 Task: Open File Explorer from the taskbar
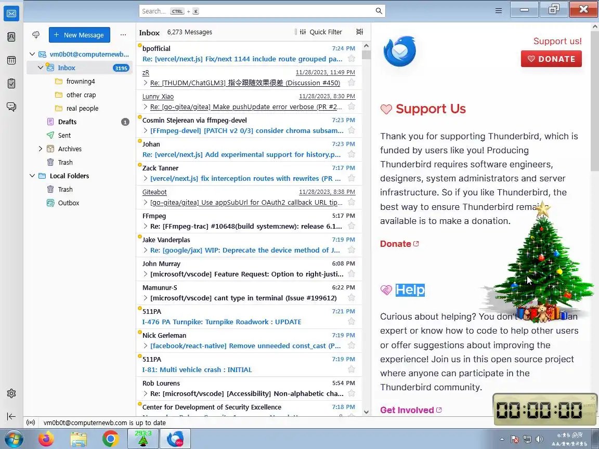point(79,439)
